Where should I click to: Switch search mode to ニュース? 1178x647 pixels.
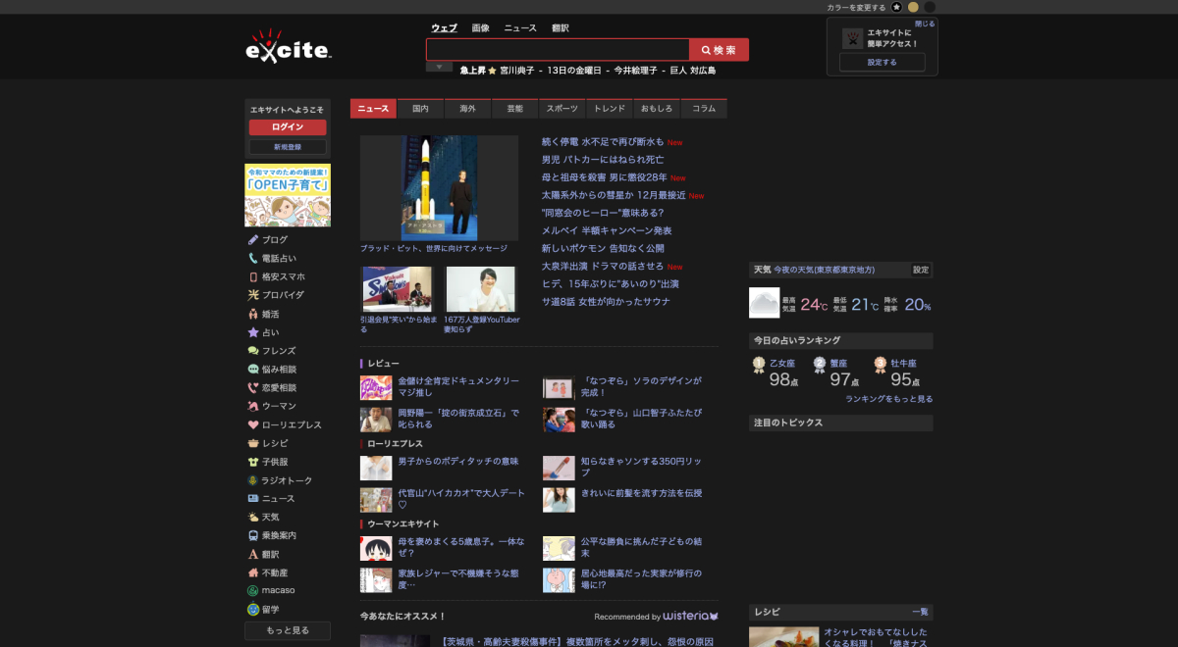tap(520, 27)
